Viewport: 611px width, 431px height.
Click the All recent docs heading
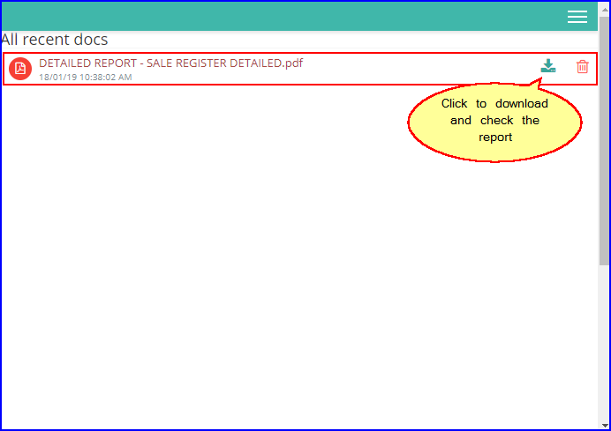coord(54,40)
